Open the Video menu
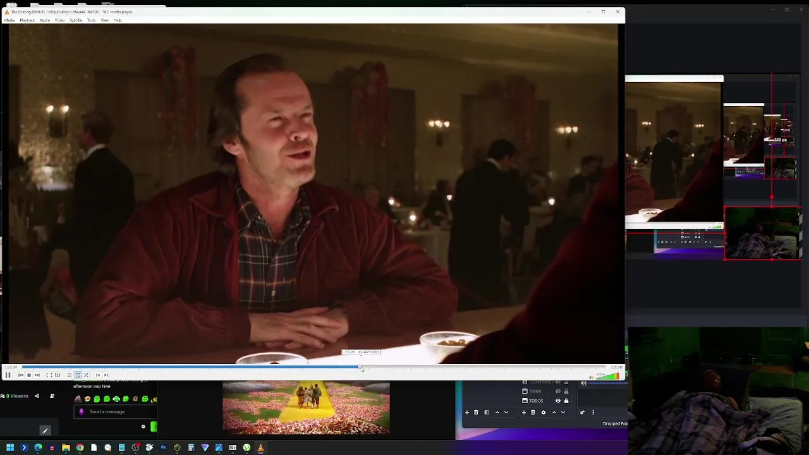The image size is (809, 455). 59,20
